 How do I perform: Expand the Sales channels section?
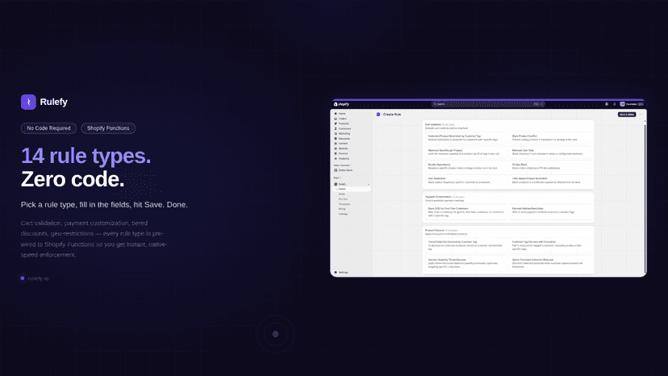point(343,165)
